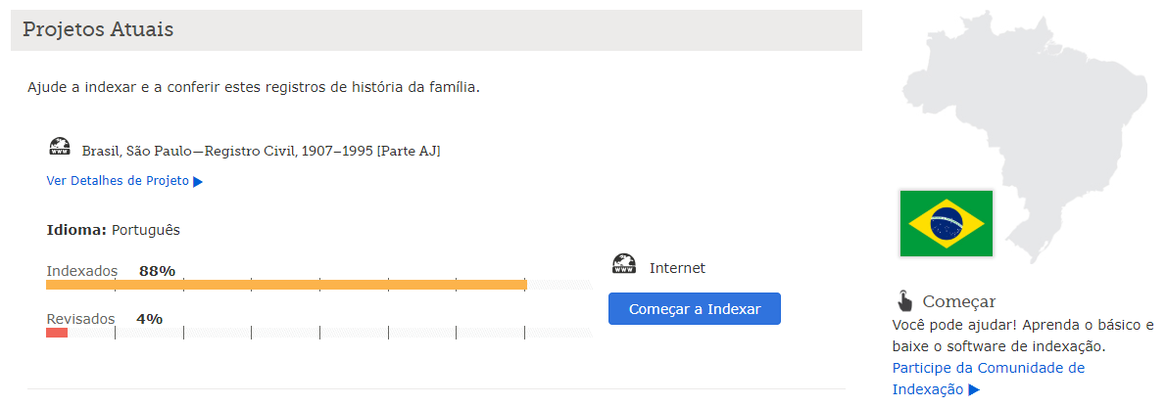Click the Projetos Atuais header

point(98,29)
